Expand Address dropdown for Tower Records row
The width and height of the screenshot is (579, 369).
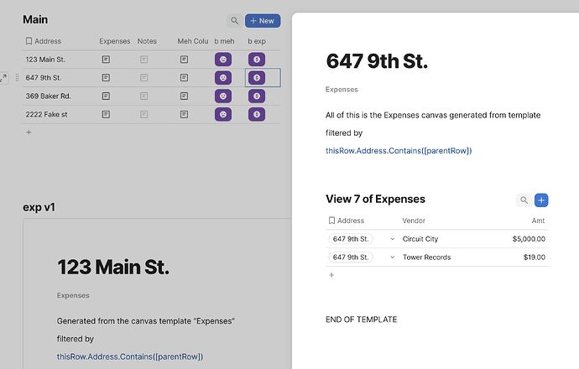392,257
